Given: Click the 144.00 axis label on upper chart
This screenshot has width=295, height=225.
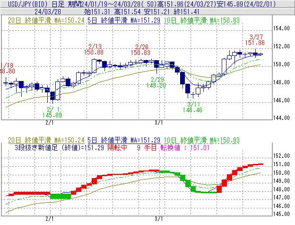Looking at the screenshot, I should point(281,118).
